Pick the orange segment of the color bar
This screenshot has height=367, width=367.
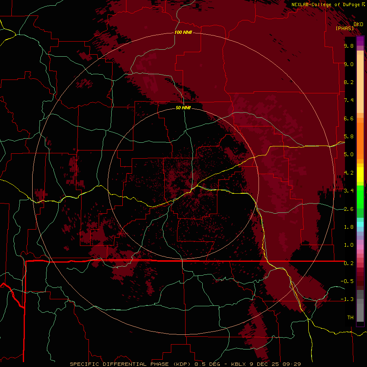[360, 141]
